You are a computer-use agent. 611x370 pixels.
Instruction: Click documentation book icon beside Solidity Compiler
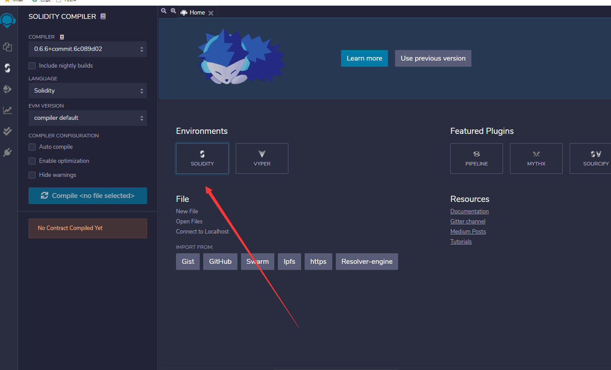point(103,16)
